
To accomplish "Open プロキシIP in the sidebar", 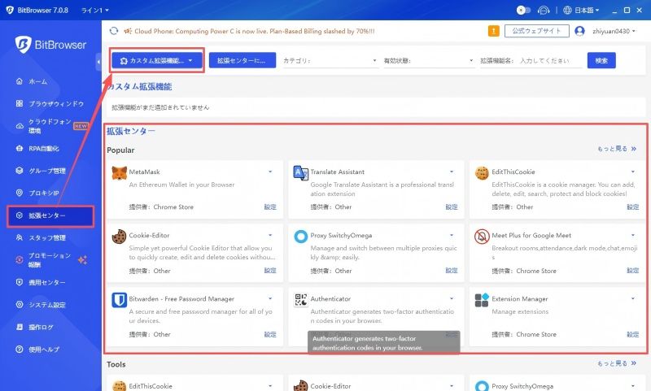I will click(44, 193).
